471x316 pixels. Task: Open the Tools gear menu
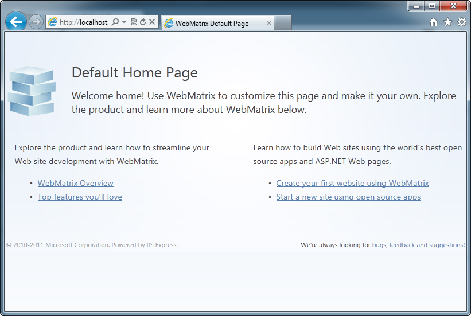click(462, 22)
